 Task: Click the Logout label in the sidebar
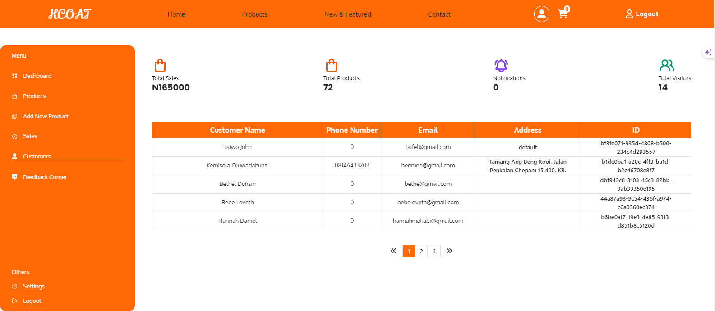(x=32, y=301)
